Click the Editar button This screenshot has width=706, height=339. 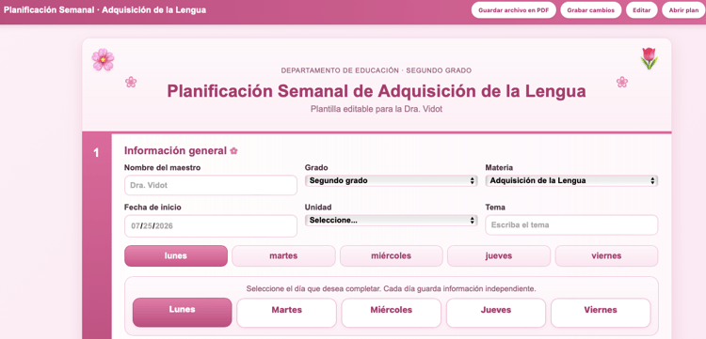pyautogui.click(x=642, y=10)
